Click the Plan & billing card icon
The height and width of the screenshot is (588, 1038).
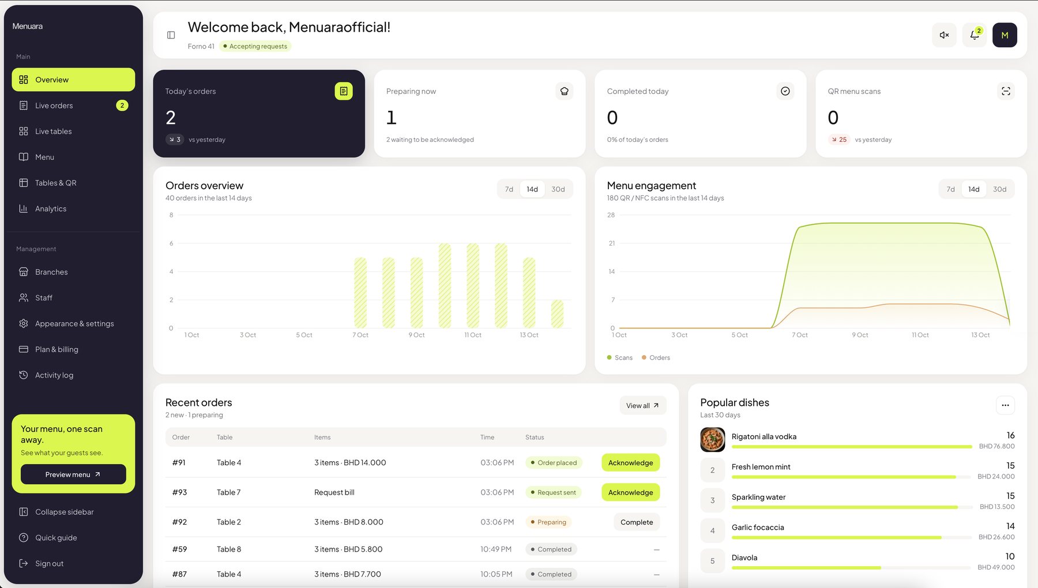[24, 349]
